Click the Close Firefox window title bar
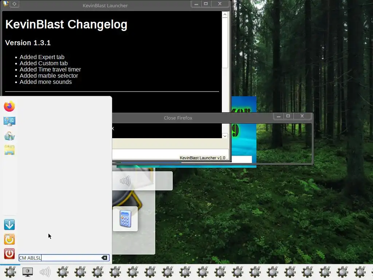 coord(178,118)
